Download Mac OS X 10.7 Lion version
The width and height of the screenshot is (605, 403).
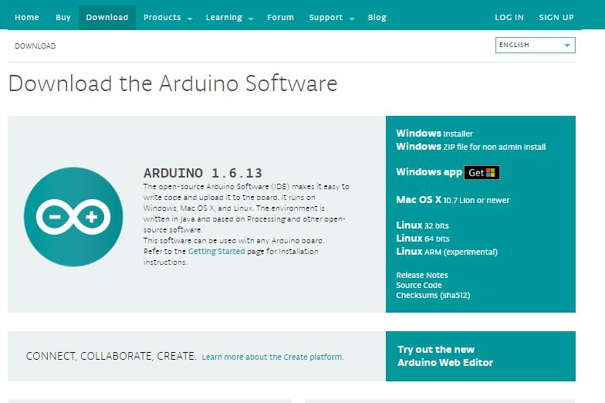pyautogui.click(x=452, y=199)
